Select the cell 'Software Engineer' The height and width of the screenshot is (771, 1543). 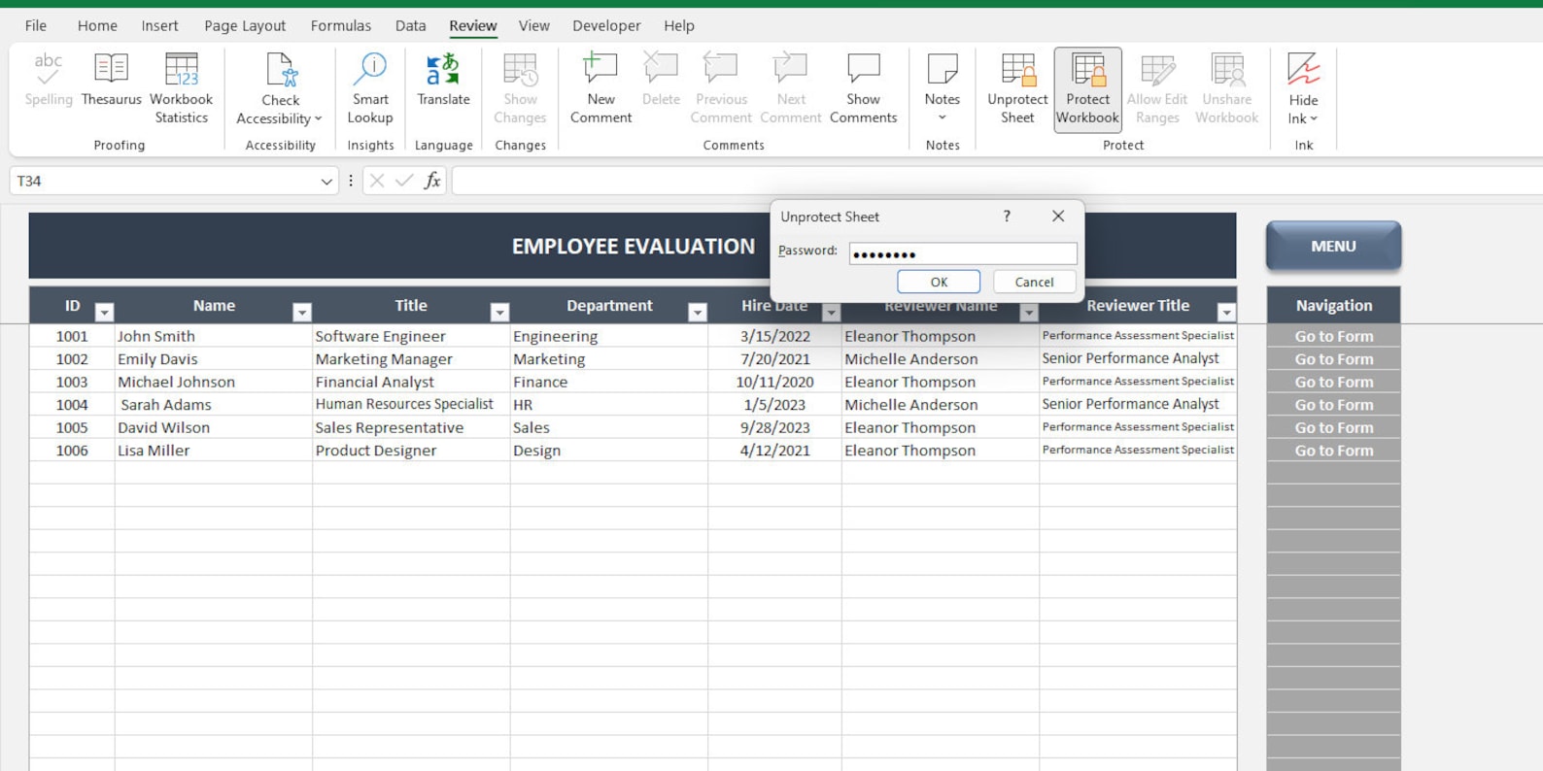[411, 336]
